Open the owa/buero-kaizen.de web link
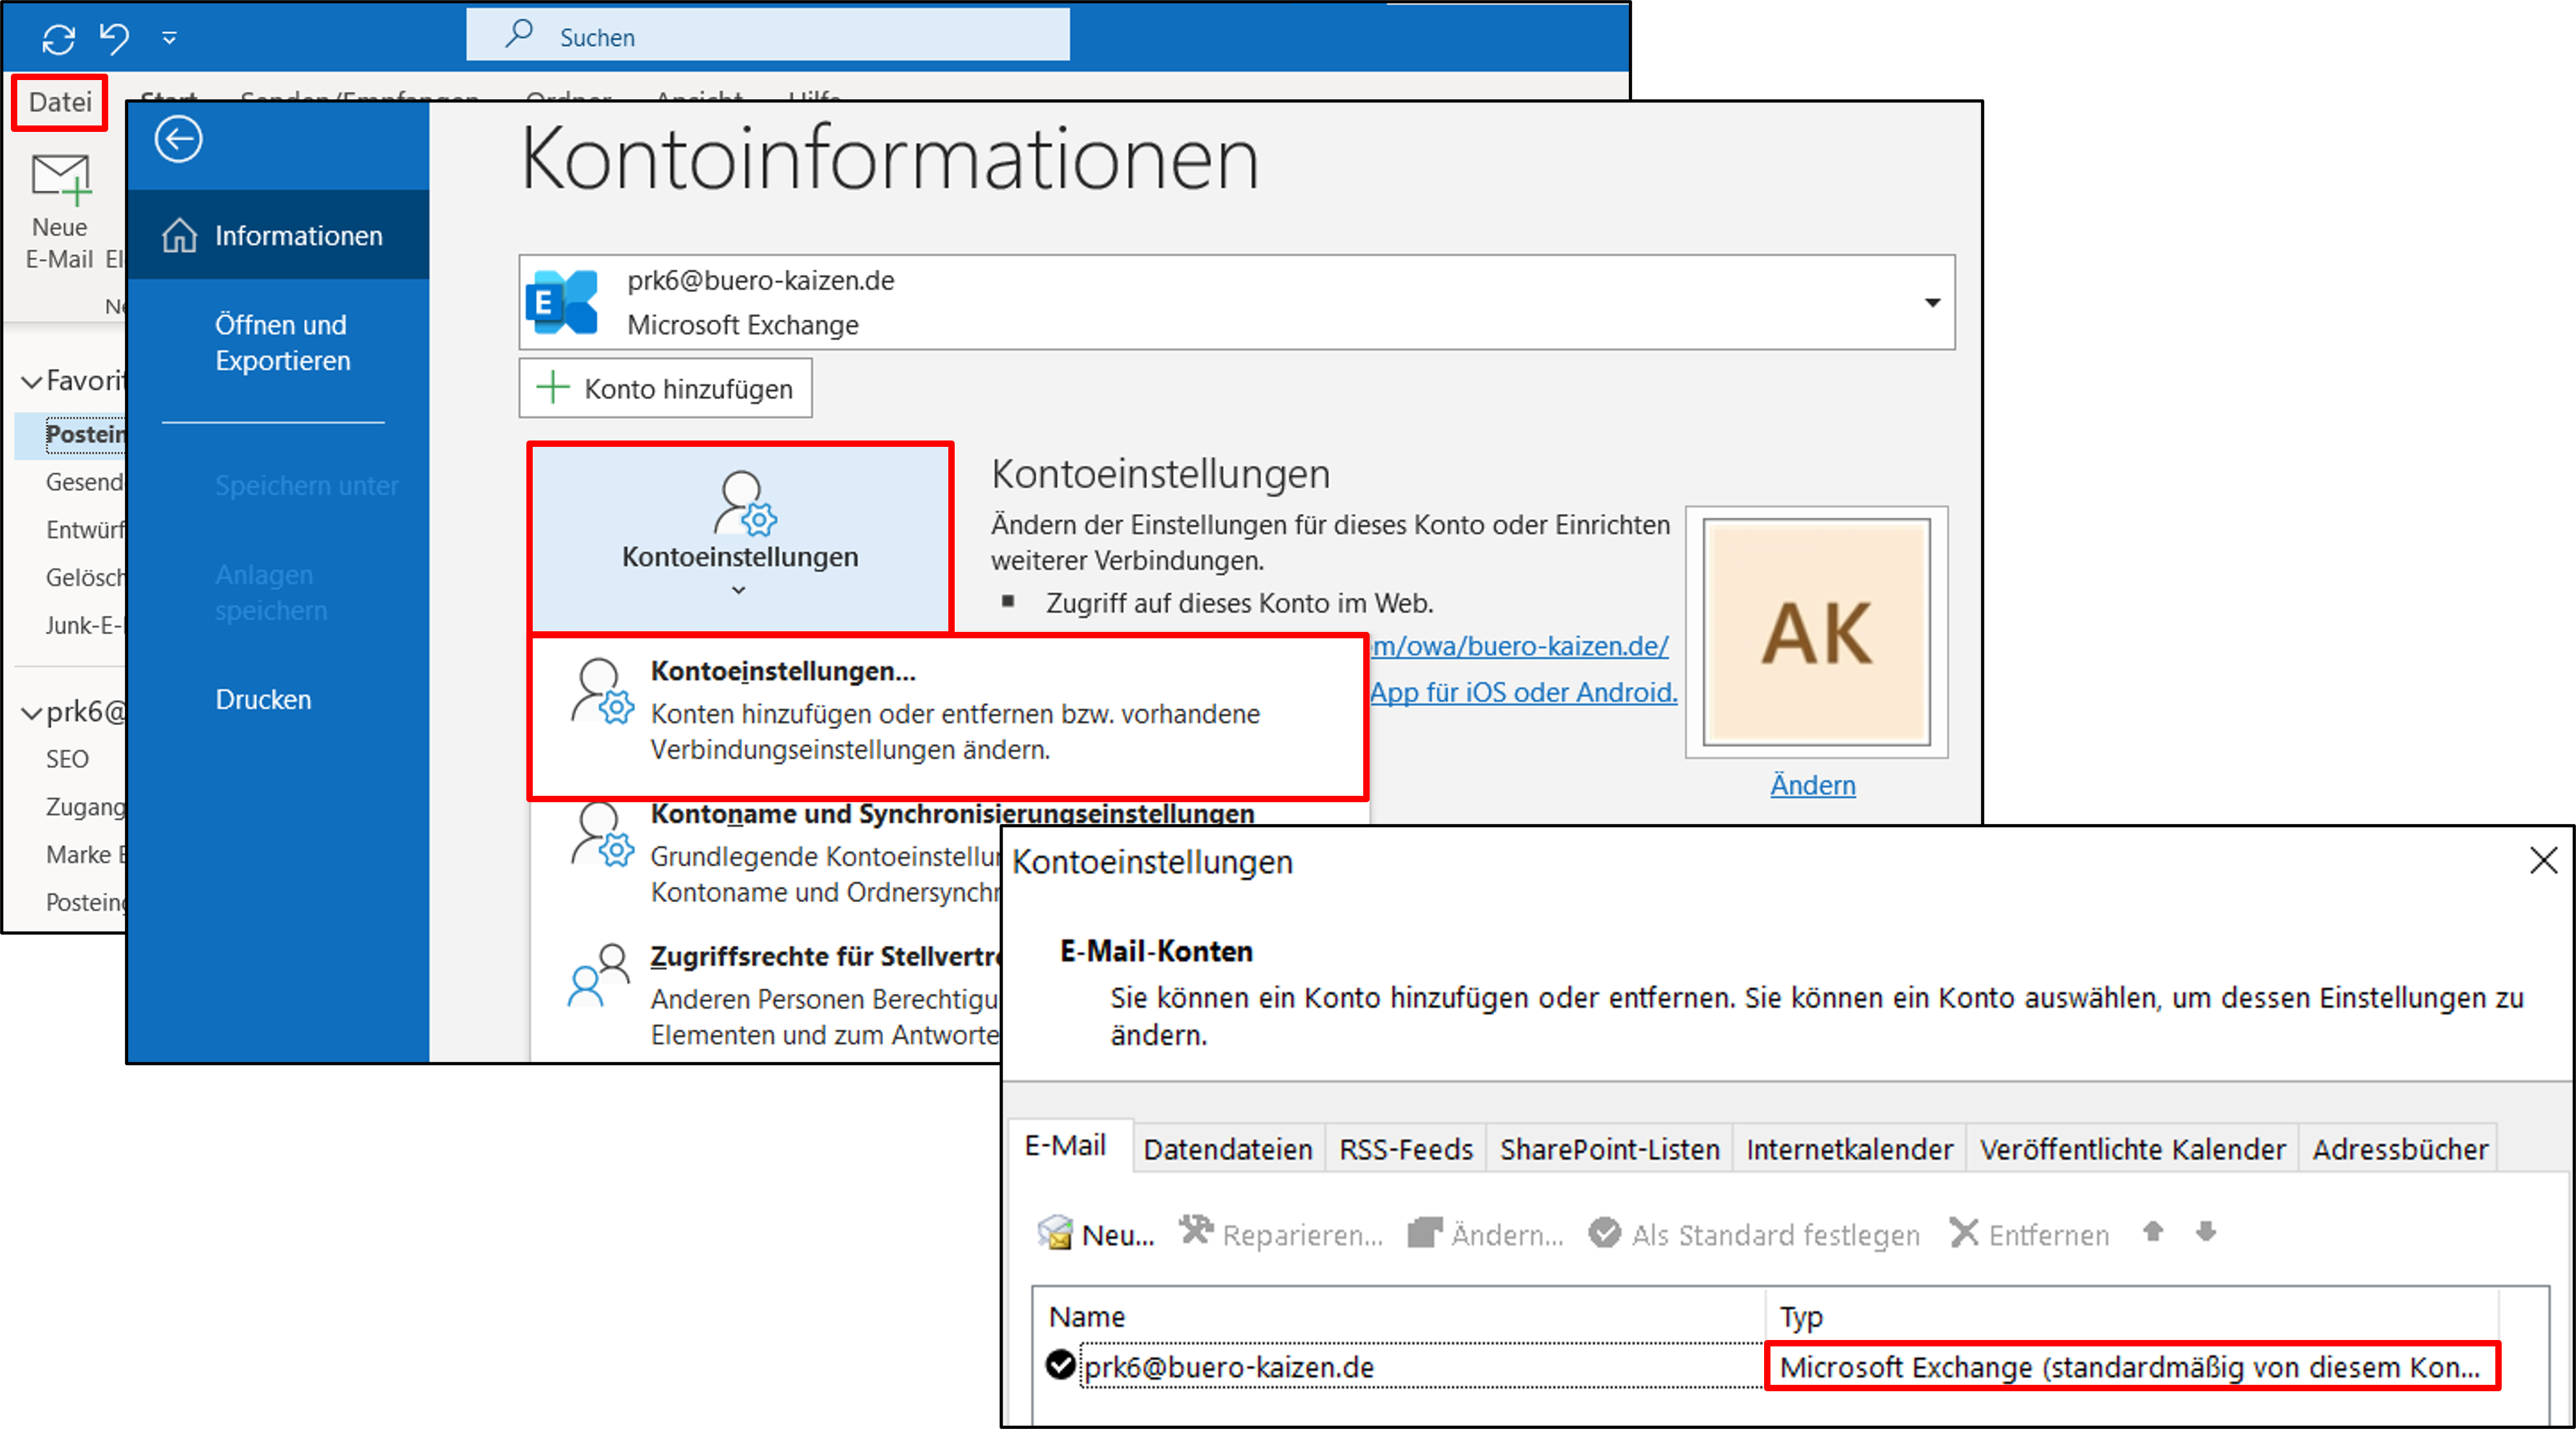Screen dimensions: 2576x1429 tap(1519, 646)
